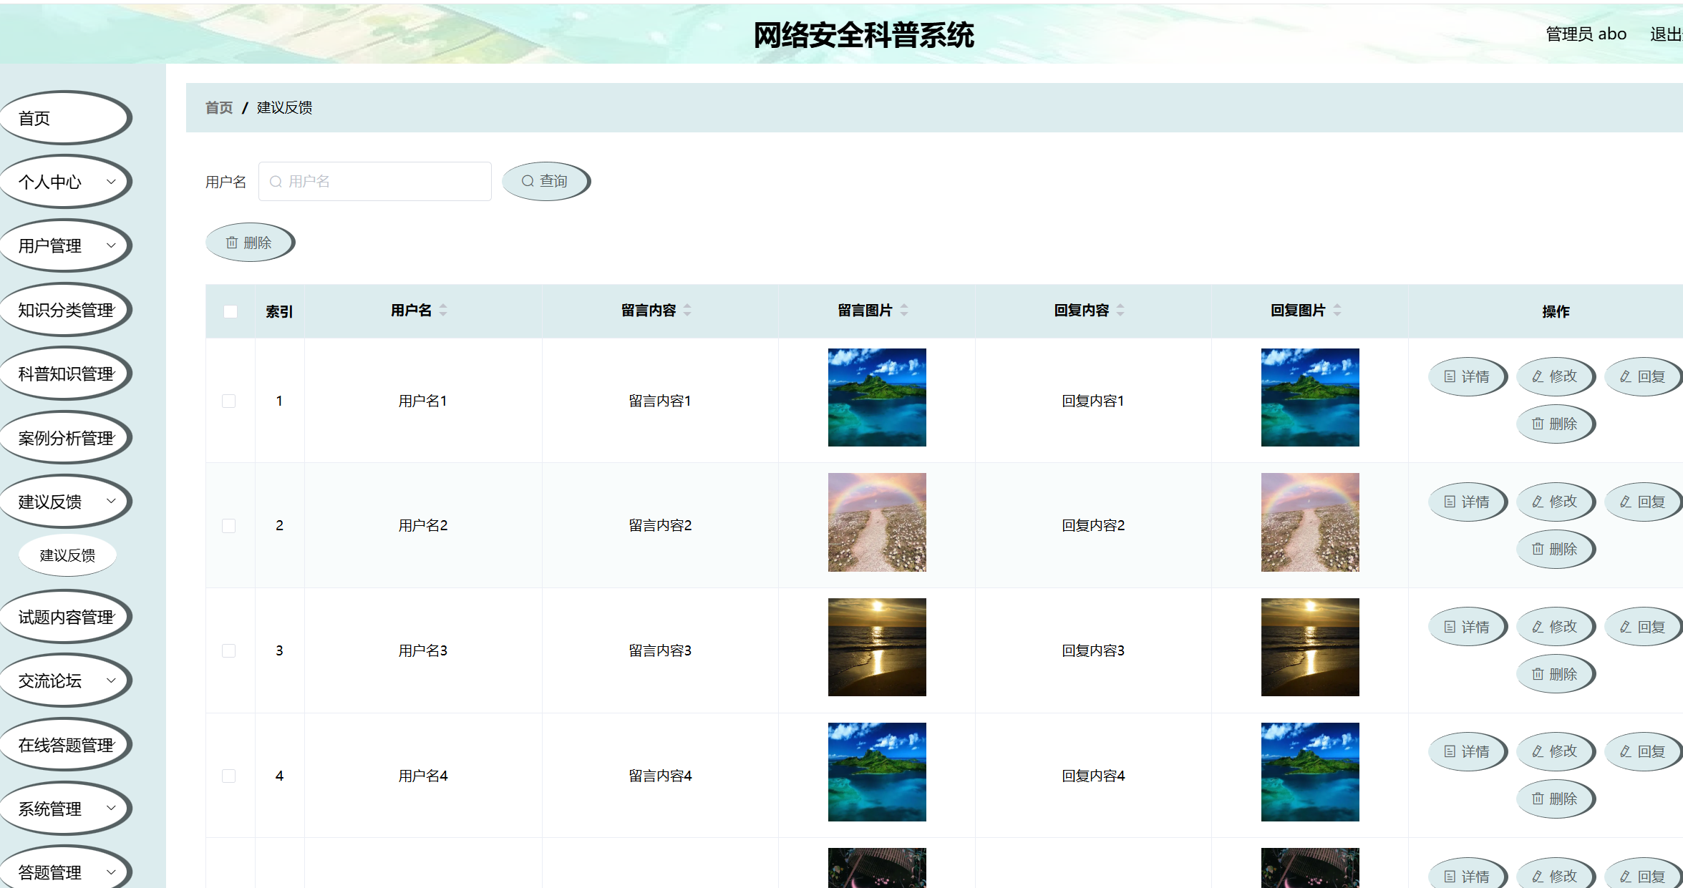The width and height of the screenshot is (1683, 888).
Task: Click the rainbow 留言图片 thumbnail in row 2
Action: [x=876, y=522]
